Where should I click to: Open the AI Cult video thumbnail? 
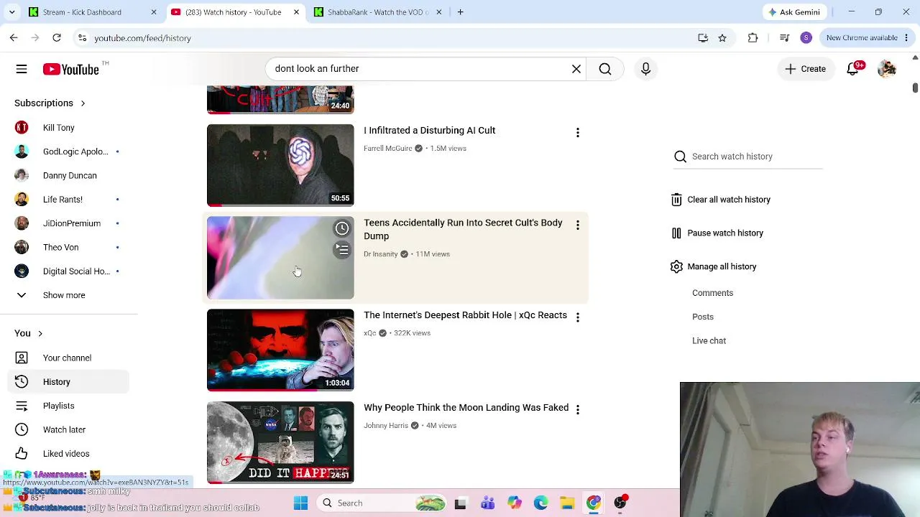pyautogui.click(x=280, y=165)
